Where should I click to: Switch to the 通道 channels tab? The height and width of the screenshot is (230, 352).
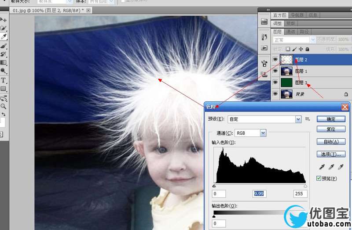click(291, 32)
